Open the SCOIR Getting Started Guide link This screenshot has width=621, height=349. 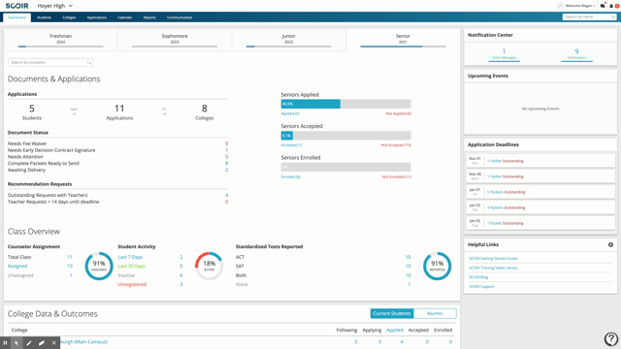coord(493,259)
